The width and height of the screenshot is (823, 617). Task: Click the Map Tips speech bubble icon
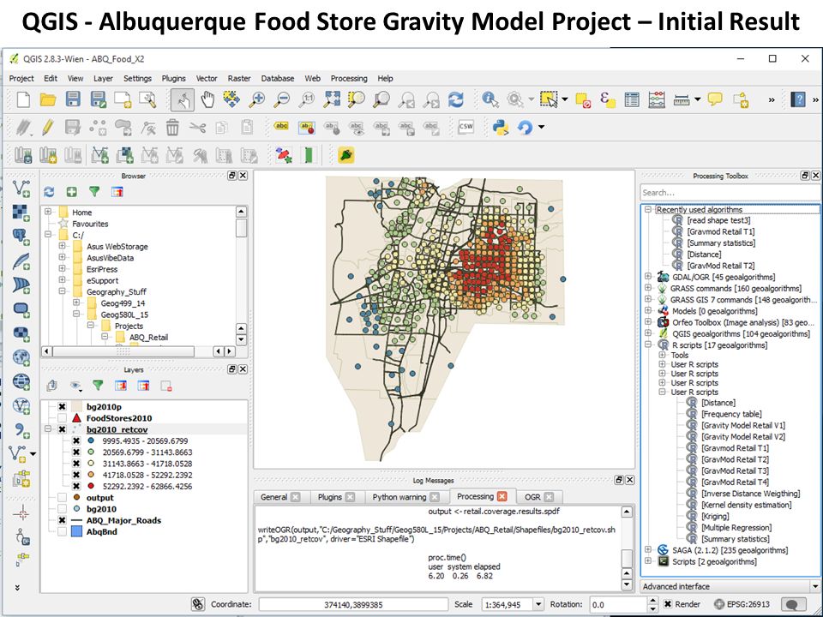coord(715,99)
